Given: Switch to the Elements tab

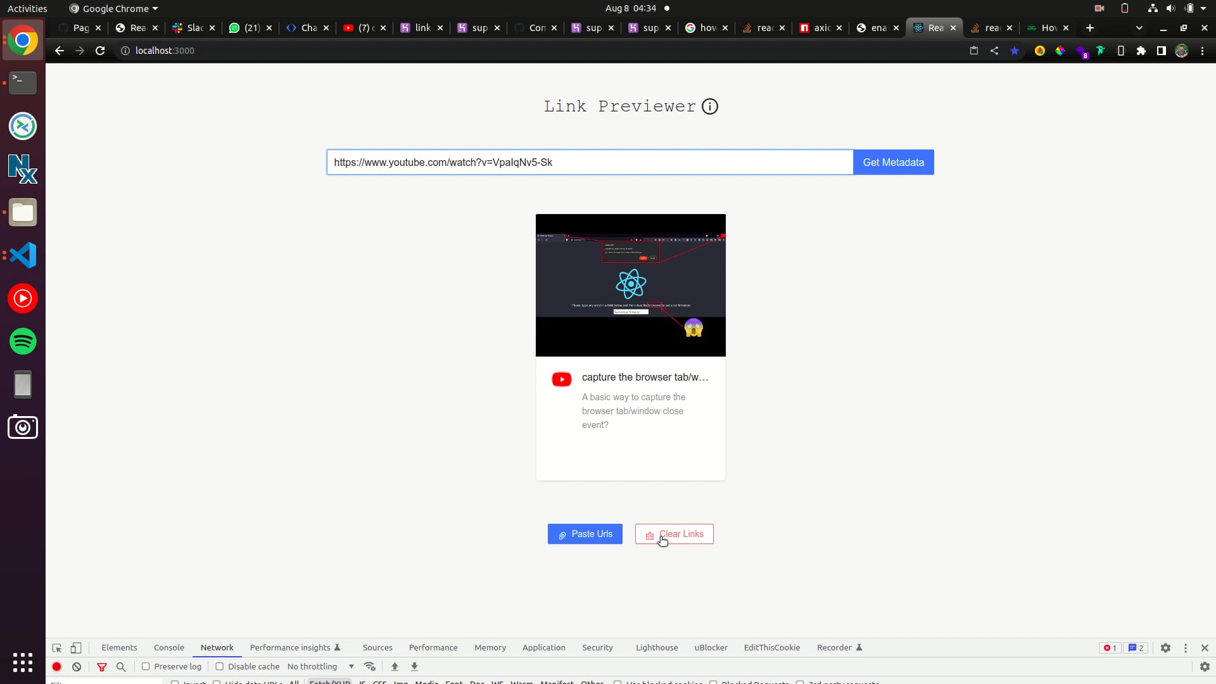Looking at the screenshot, I should [x=119, y=648].
